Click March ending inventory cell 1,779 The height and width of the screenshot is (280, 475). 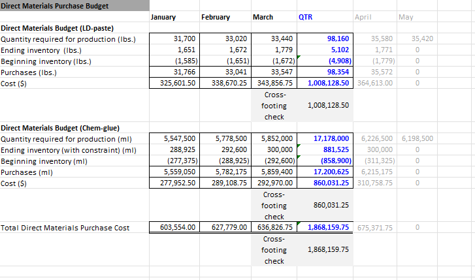274,50
